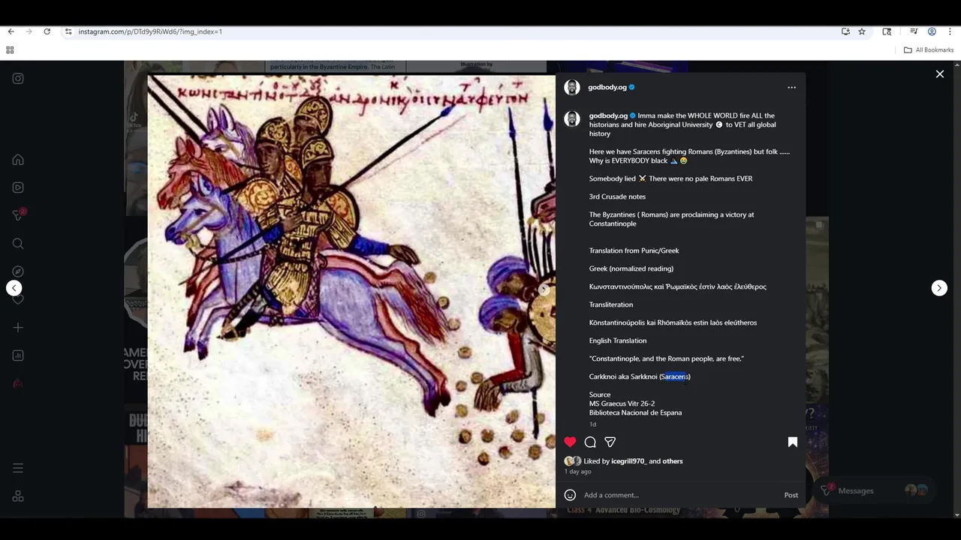The image size is (961, 540).
Task: Click the '3rd Crusade notes' caption line
Action: coord(617,196)
